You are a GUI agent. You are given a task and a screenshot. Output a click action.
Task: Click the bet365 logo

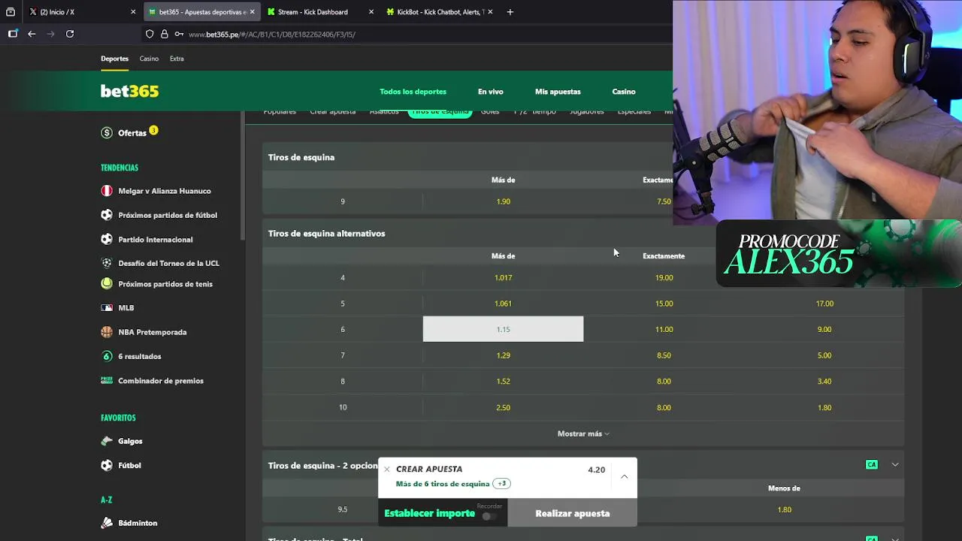[x=130, y=91]
